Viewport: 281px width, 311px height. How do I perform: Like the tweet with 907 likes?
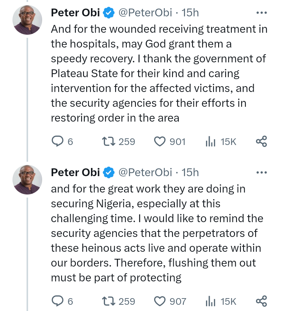click(x=160, y=301)
